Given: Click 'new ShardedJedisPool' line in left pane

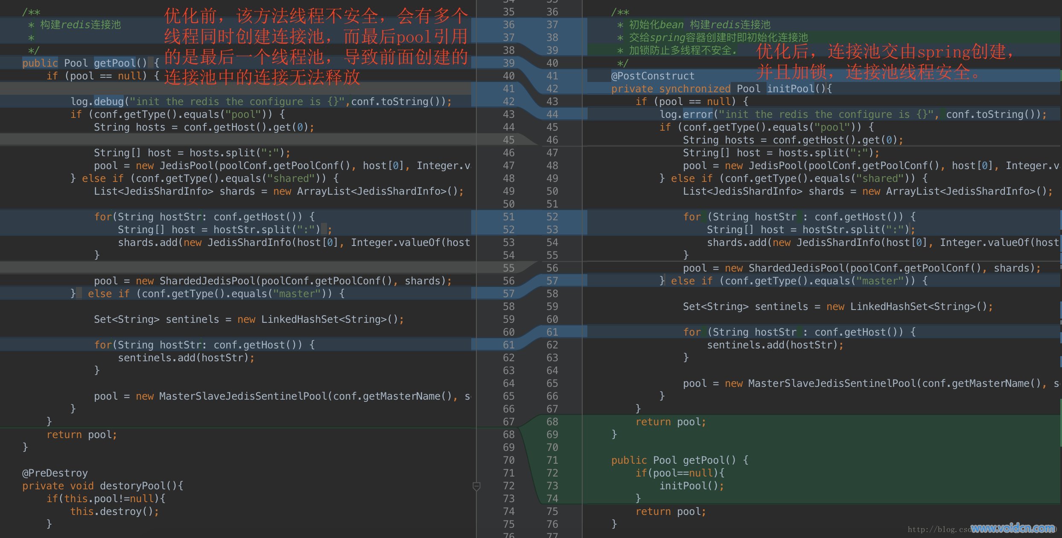Looking at the screenshot, I should click(273, 281).
